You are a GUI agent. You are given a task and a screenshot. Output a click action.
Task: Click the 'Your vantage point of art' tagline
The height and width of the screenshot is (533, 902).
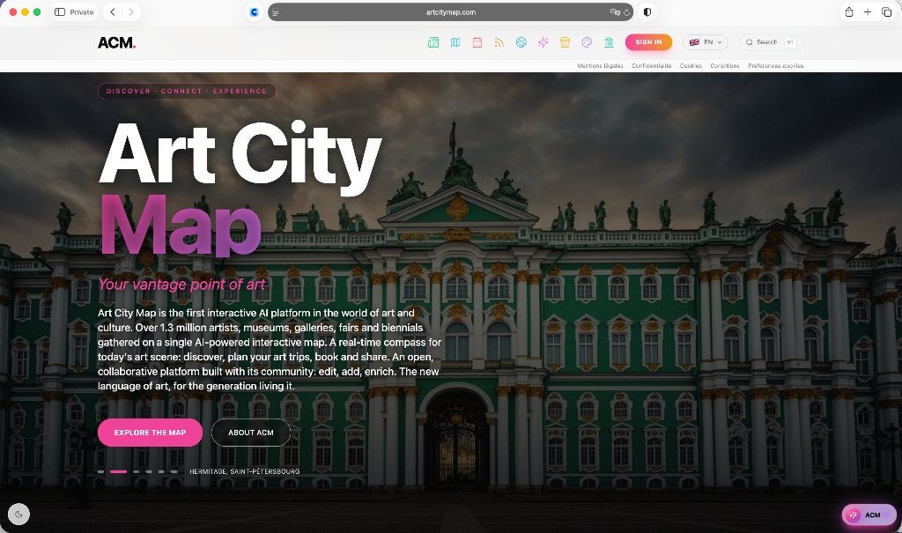pos(181,285)
